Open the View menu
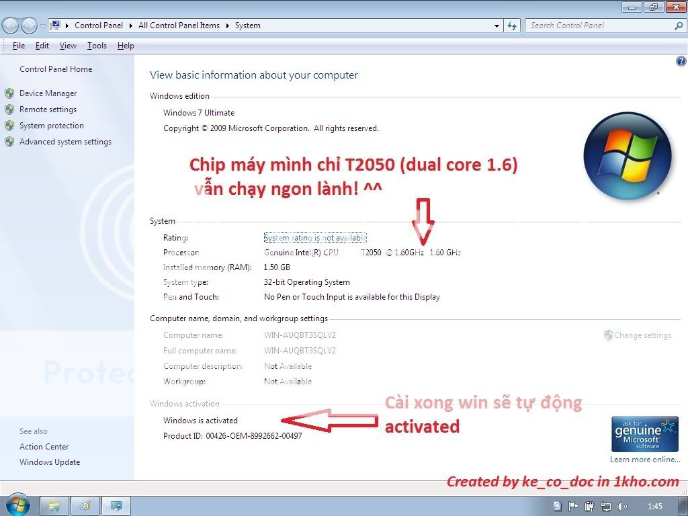 pyautogui.click(x=68, y=46)
